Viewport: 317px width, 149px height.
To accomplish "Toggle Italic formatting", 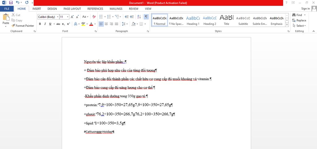I will (x=45, y=24).
